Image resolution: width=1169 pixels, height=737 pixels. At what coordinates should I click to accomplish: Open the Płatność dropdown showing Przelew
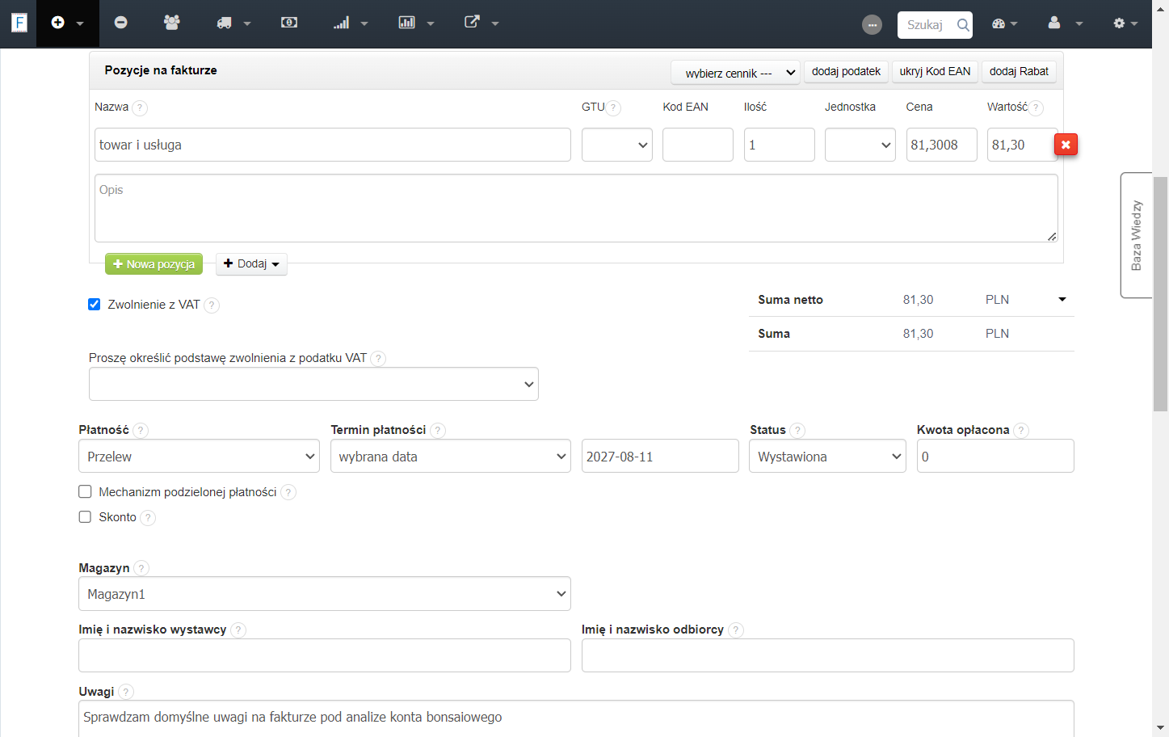[x=200, y=457]
